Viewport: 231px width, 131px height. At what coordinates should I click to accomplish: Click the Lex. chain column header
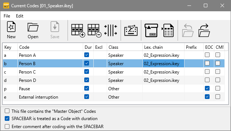pyautogui.click(x=163, y=47)
